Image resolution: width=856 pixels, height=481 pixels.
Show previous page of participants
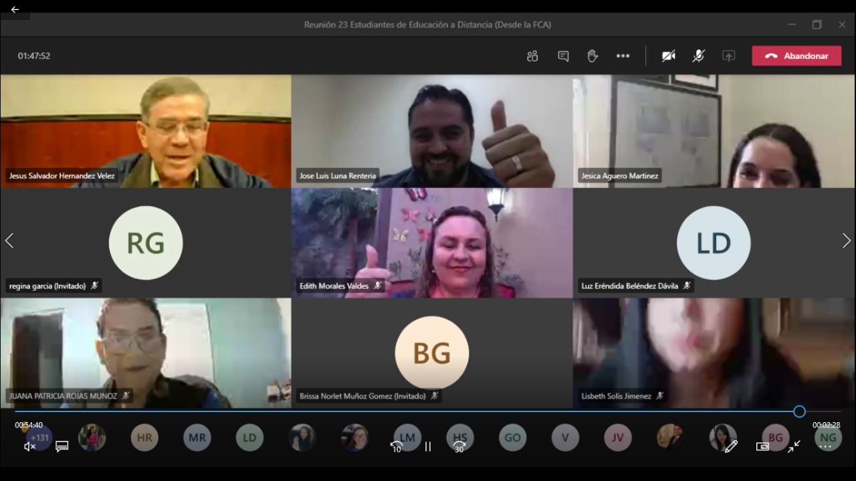[9, 241]
